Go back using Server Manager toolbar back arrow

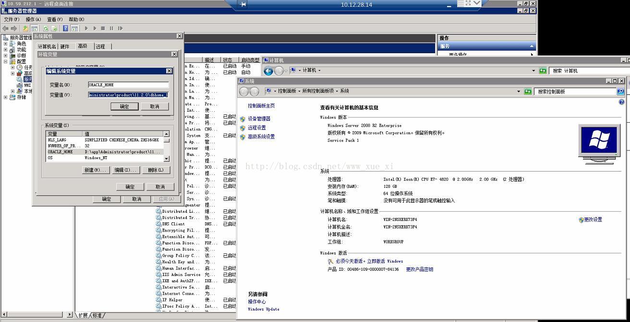pos(5,28)
